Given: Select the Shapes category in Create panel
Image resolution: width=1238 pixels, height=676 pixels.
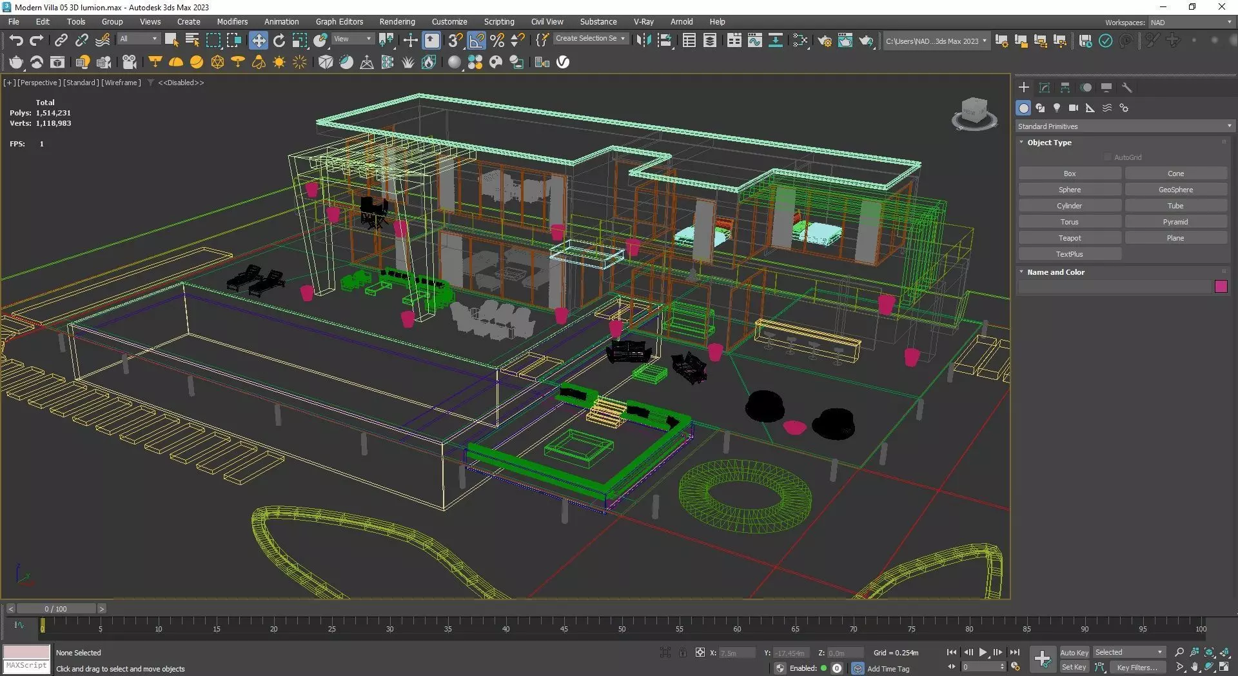Looking at the screenshot, I should [1040, 108].
